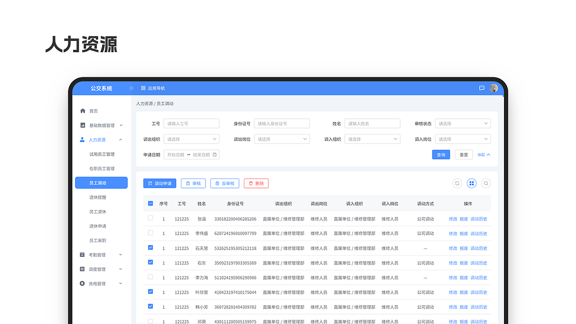Open the user avatar menu

tap(494, 88)
